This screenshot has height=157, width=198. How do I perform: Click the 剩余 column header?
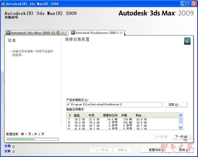(x=141, y=115)
